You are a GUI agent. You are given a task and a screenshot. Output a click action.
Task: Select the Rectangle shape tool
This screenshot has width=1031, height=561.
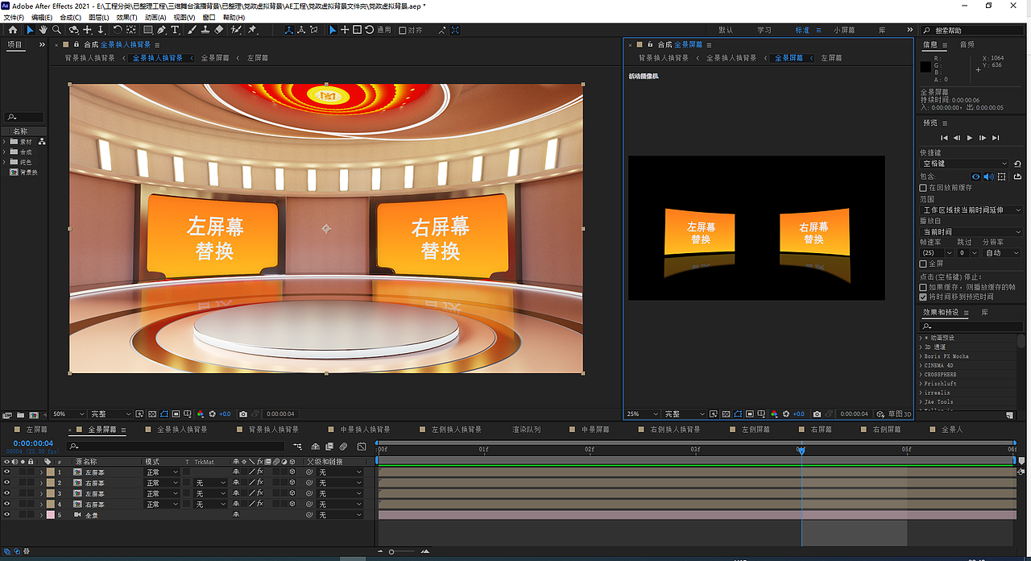pos(148,30)
